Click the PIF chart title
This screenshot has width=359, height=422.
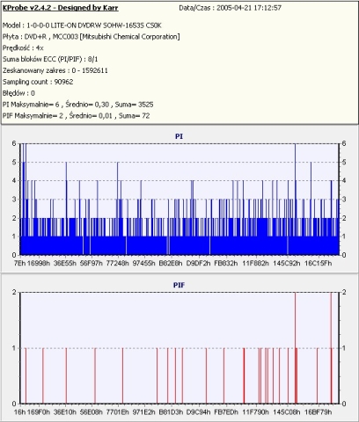[x=179, y=285]
